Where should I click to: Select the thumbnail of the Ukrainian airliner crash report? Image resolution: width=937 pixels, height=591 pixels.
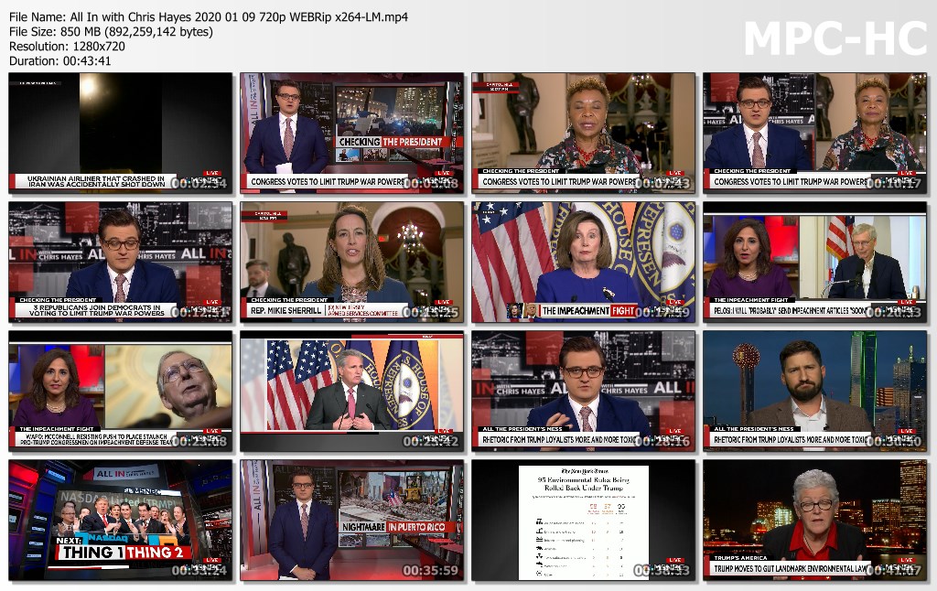tap(121, 134)
